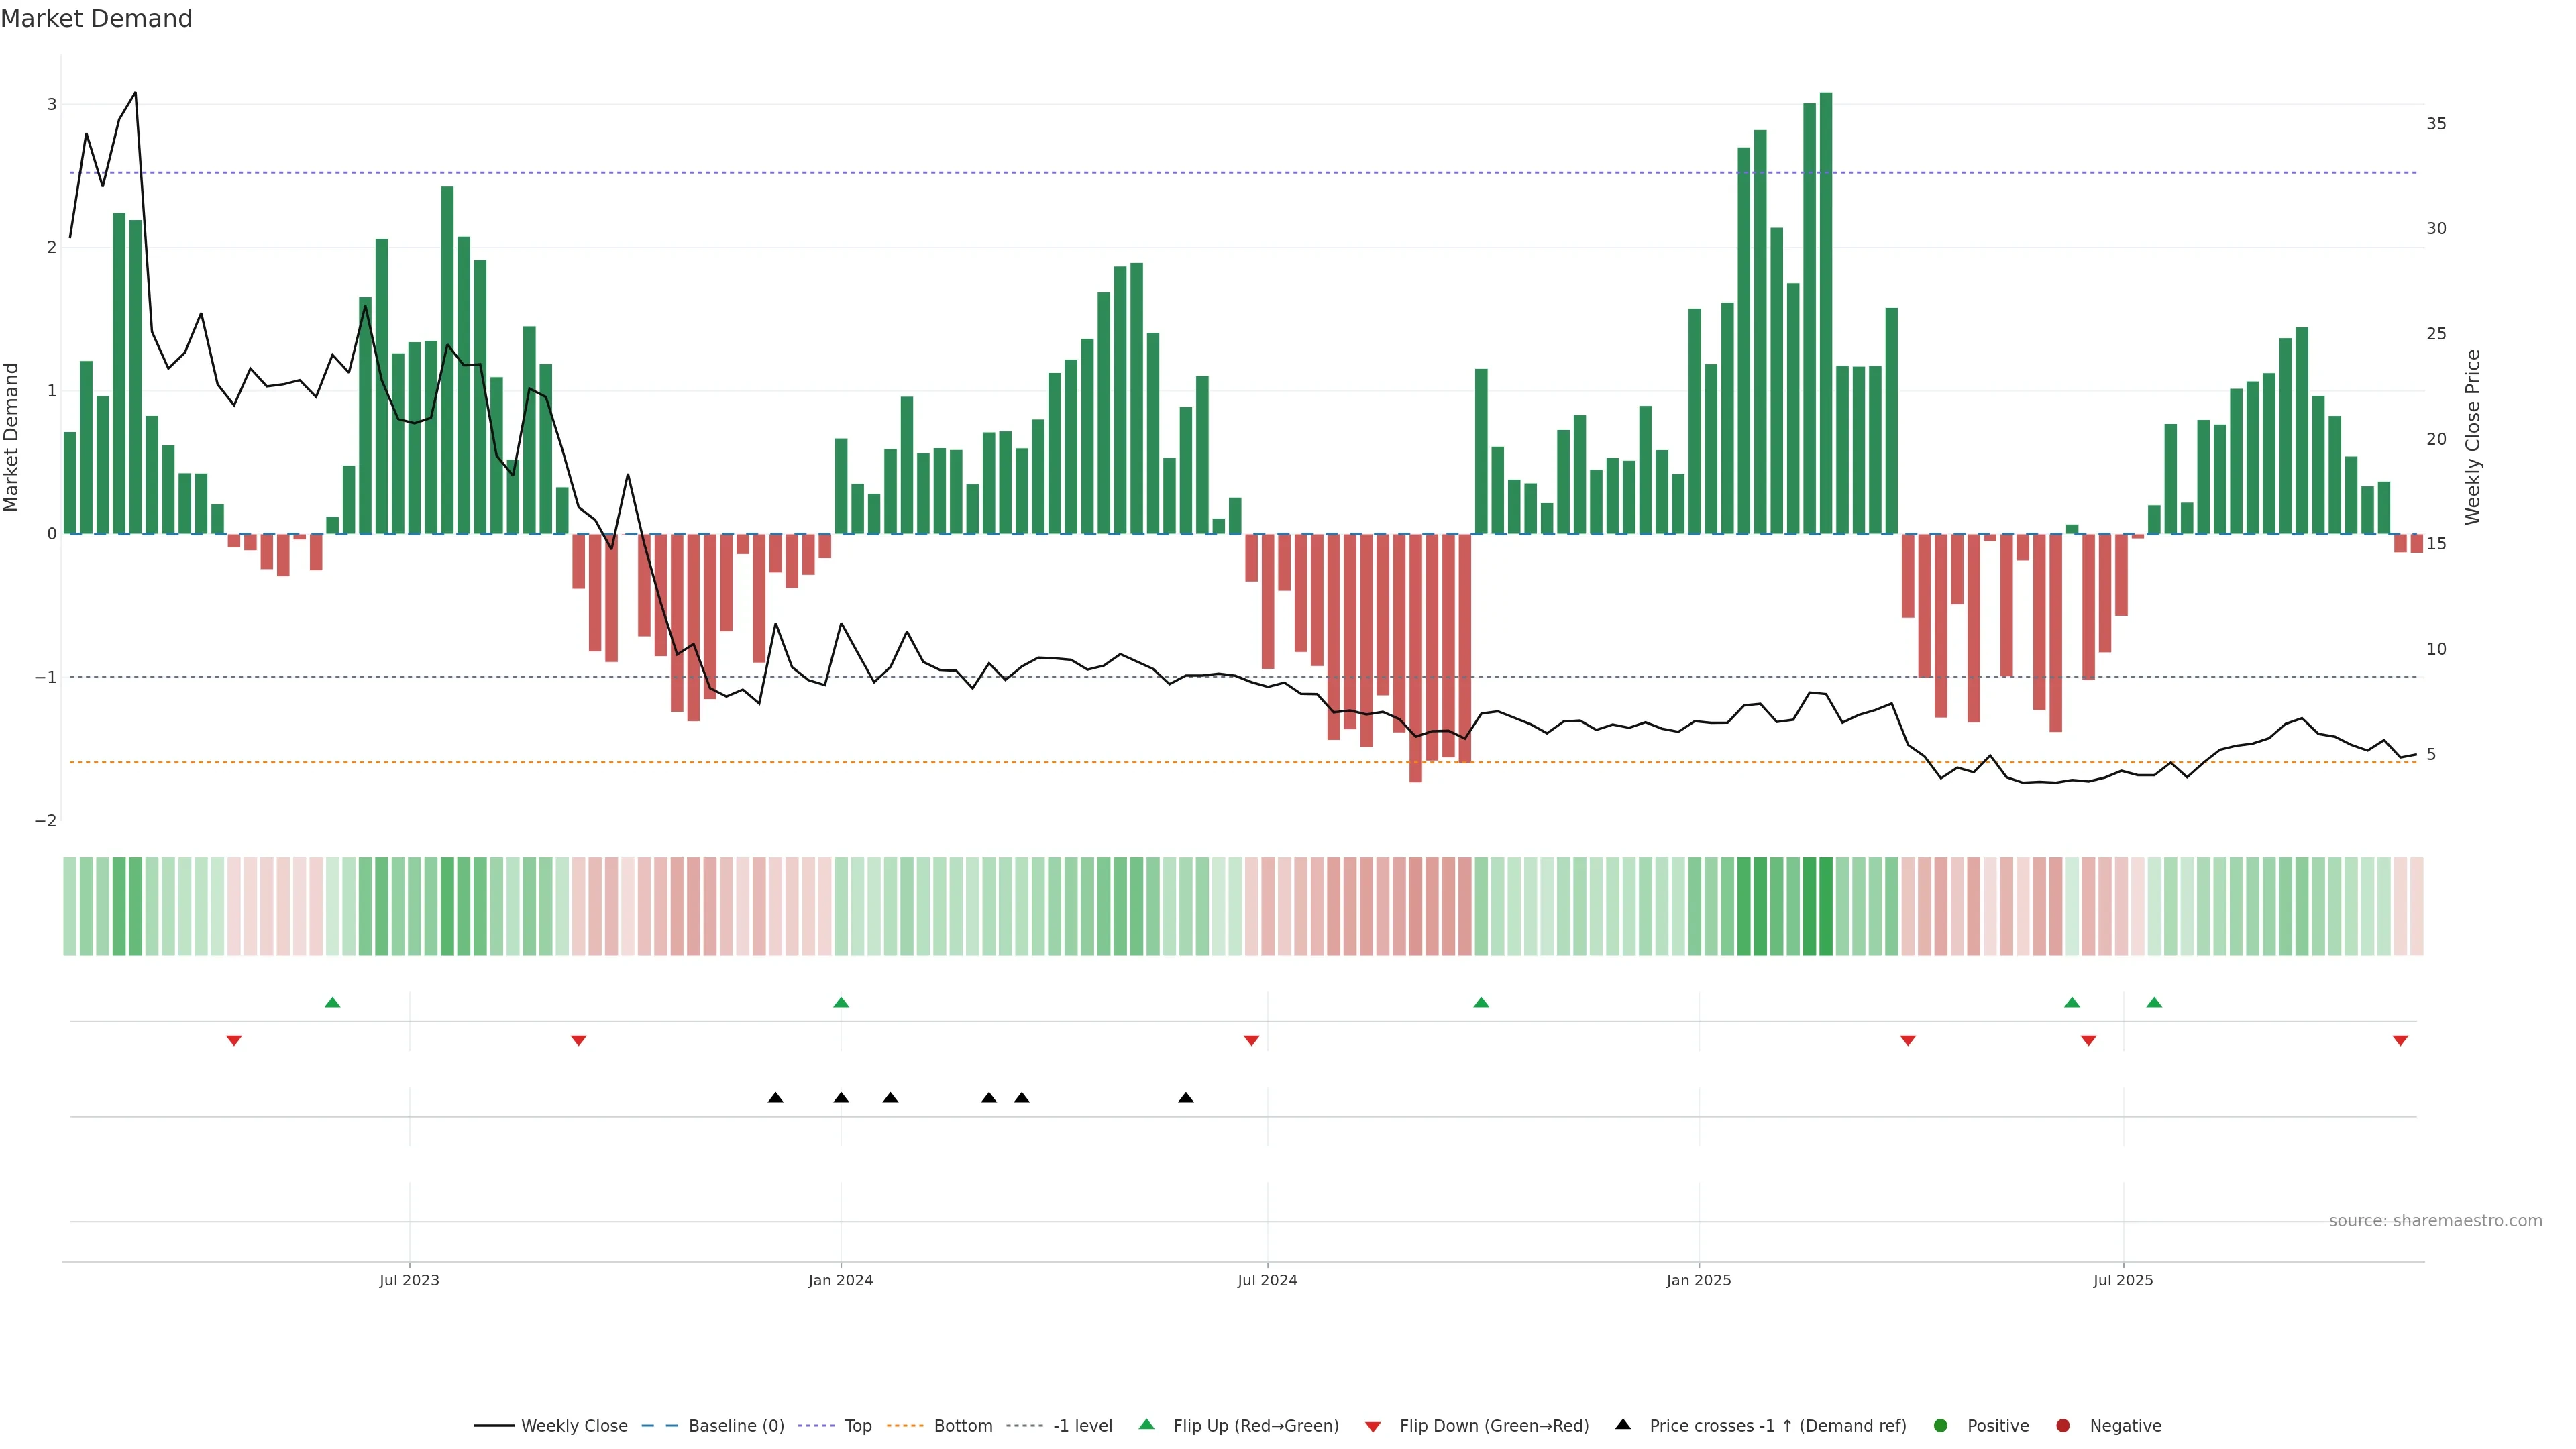Click the Market Demand chart title

96,19
